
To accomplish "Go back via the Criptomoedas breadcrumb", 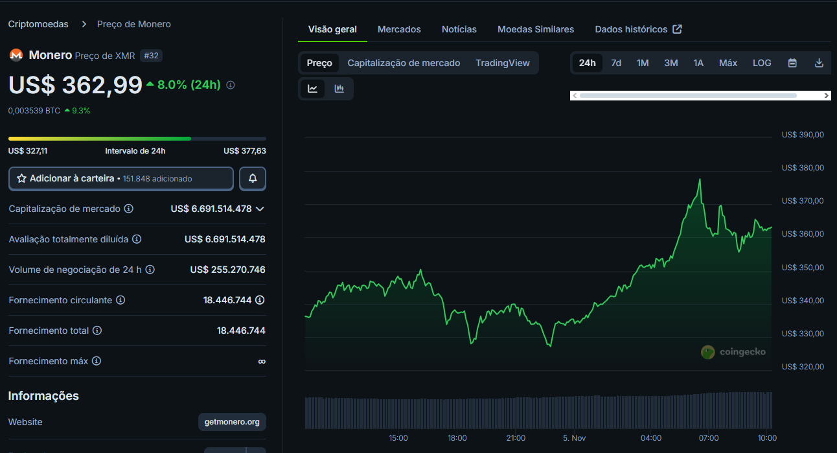I will tap(38, 24).
